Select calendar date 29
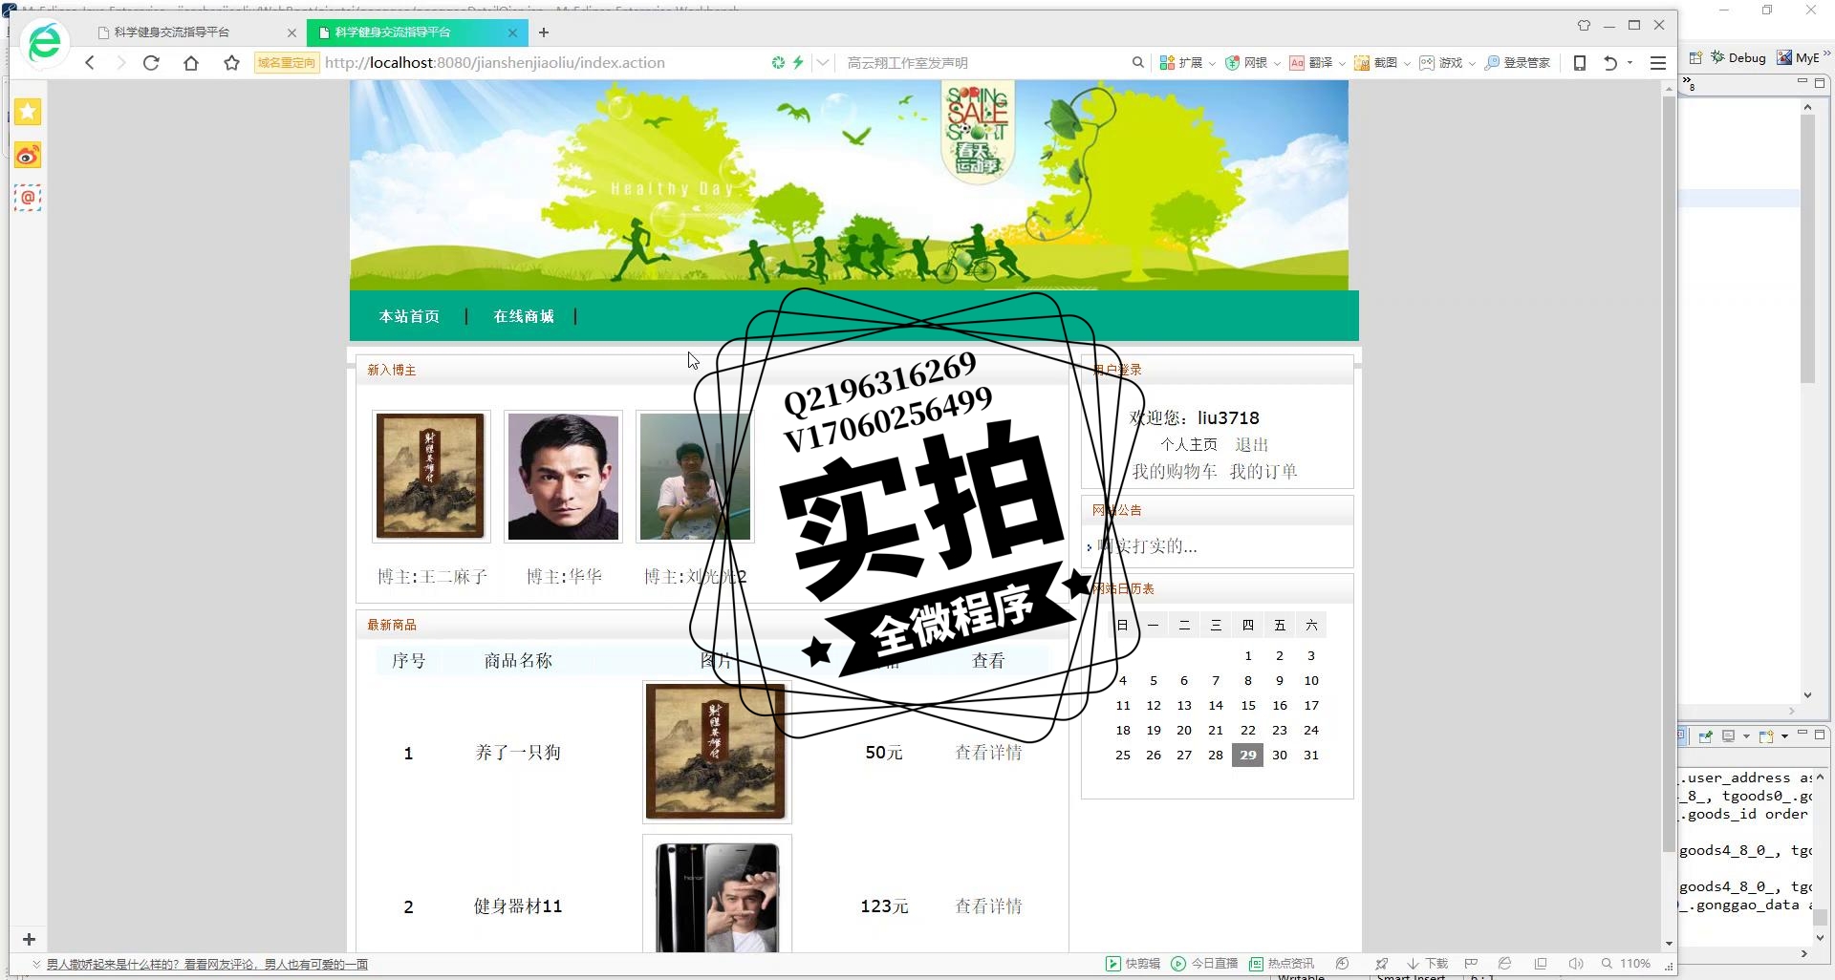Viewport: 1835px width, 980px height. (x=1247, y=755)
